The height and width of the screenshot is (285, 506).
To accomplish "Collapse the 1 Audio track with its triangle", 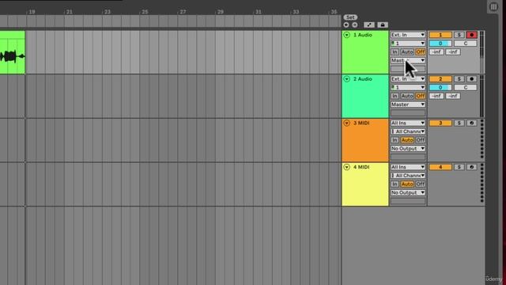I will pyautogui.click(x=346, y=35).
